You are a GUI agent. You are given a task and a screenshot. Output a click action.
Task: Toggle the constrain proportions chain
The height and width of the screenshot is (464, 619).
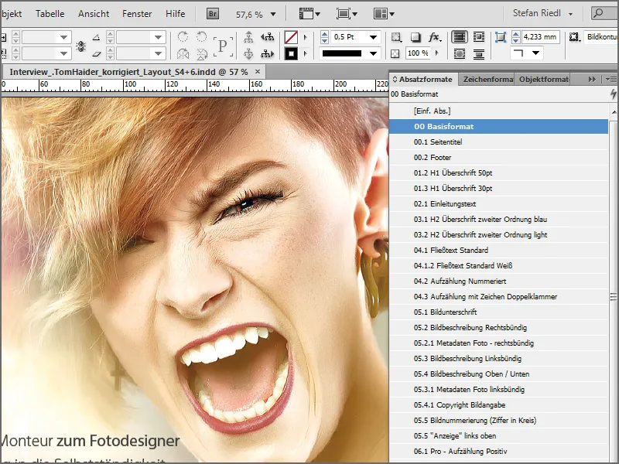[81, 46]
